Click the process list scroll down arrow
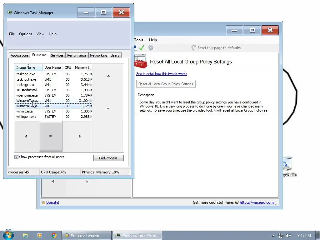Viewport: 320px width, 240px height. [x=108, y=108]
